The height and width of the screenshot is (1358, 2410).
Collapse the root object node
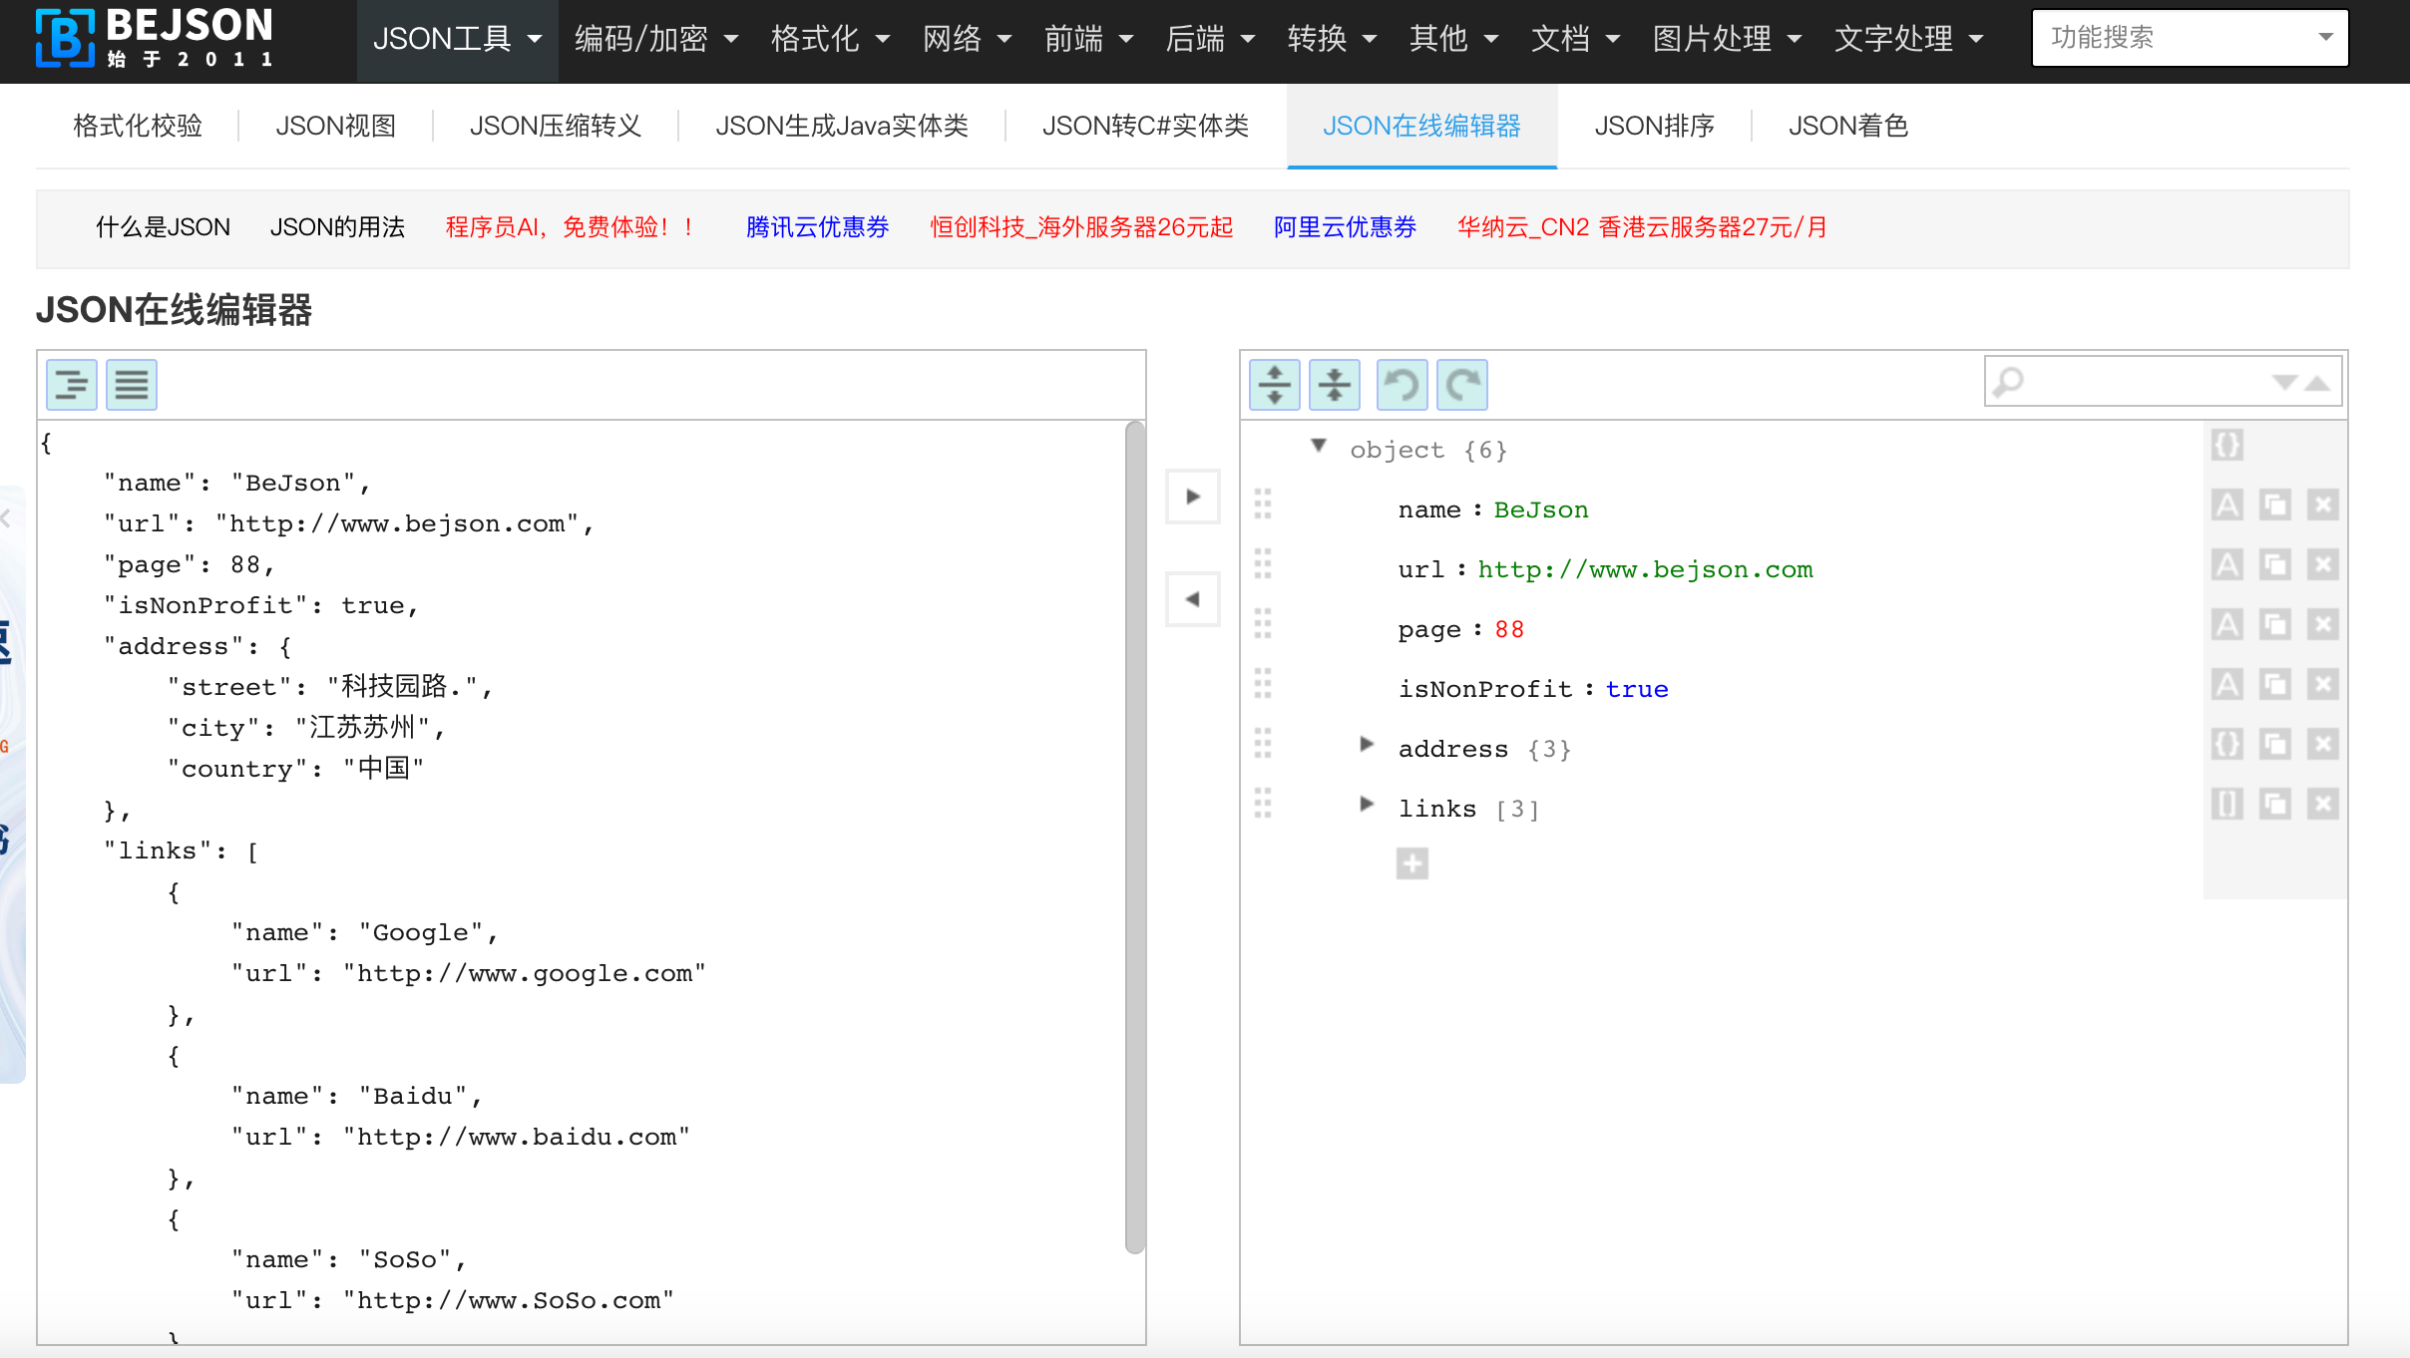1319,446
